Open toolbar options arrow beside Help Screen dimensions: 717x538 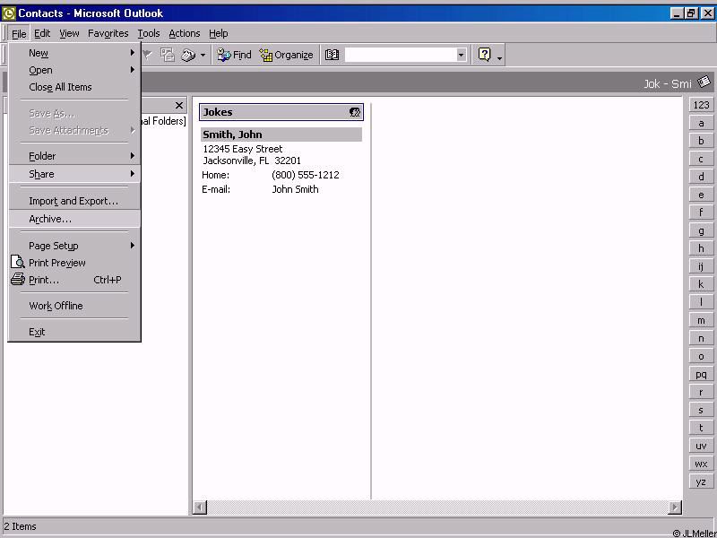click(x=499, y=57)
